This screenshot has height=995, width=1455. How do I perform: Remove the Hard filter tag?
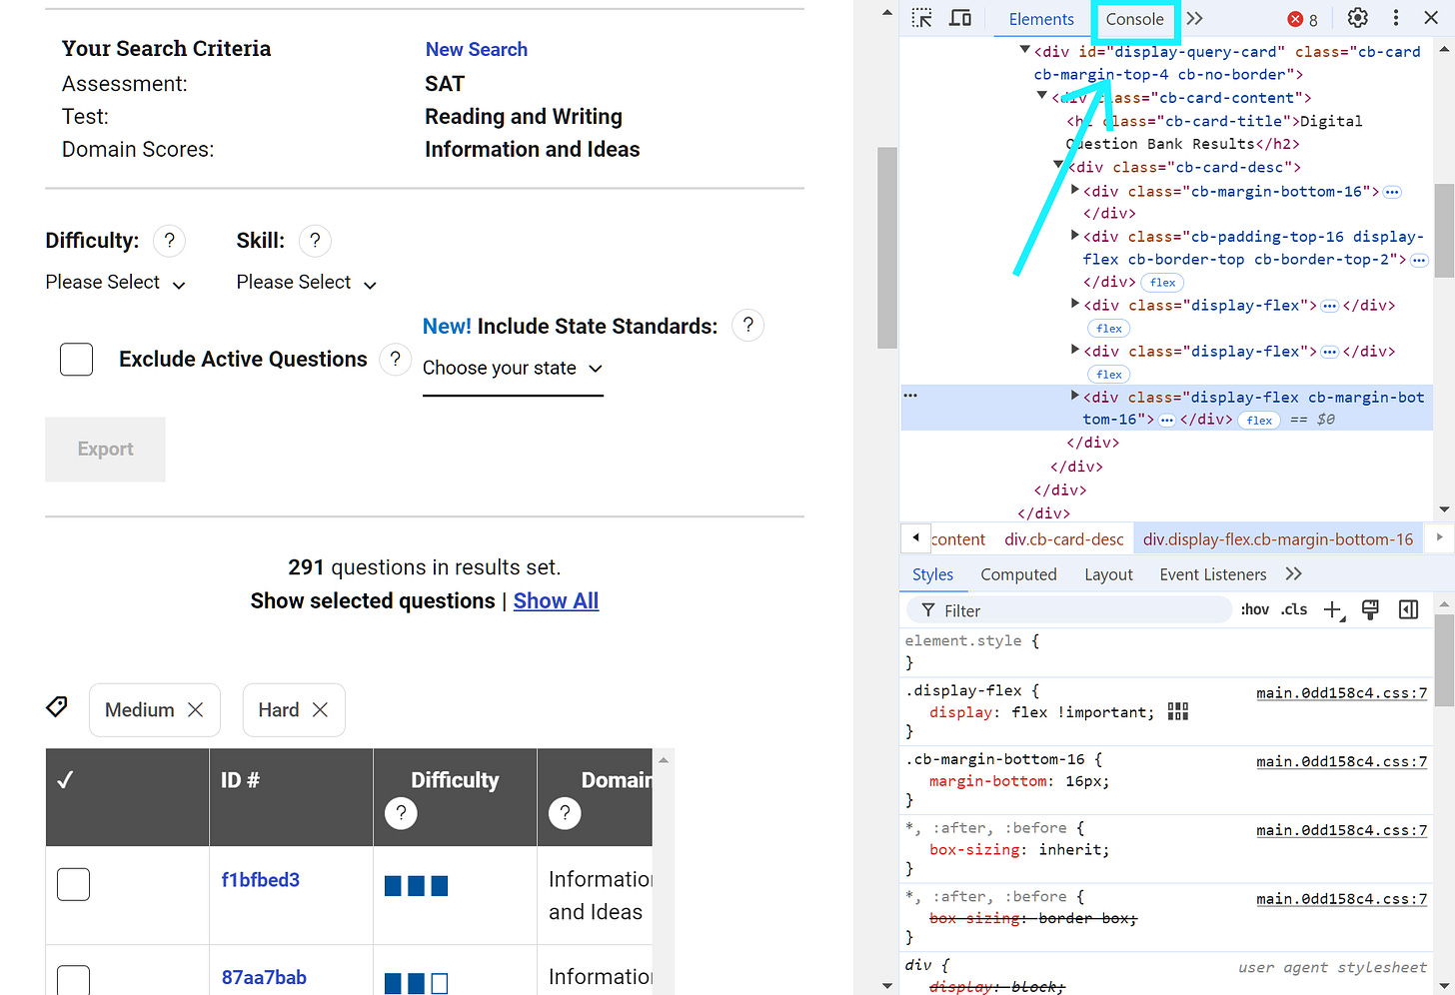point(320,709)
